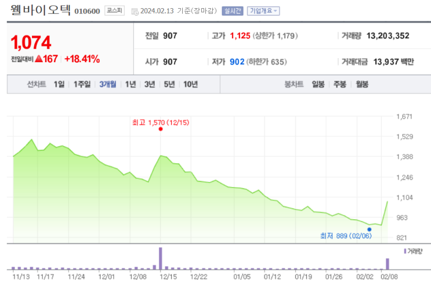The width and height of the screenshot is (431, 284).
Task: Click the stock name 웰바이오텍
Action: click(41, 10)
